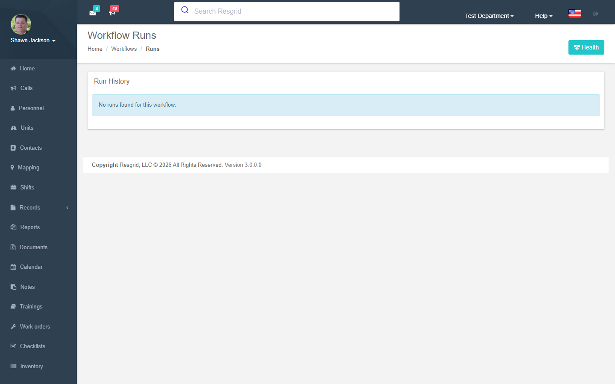Viewport: 615px width, 384px height.
Task: Click the Version 3.0.0.0 footer text
Action: 243,165
